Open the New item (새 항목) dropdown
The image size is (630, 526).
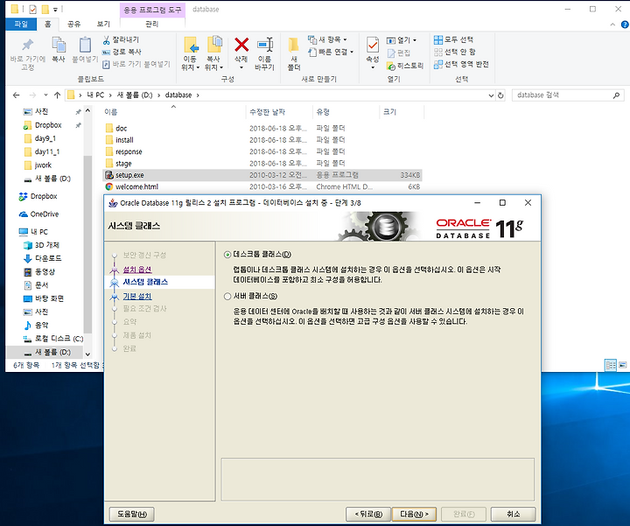point(328,39)
